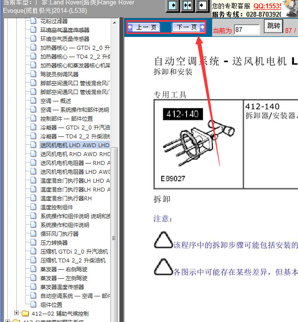Select 送风机电机 LHD AWD LHD item
Image resolution: width=298 pixels, height=322 pixels.
click(74, 145)
